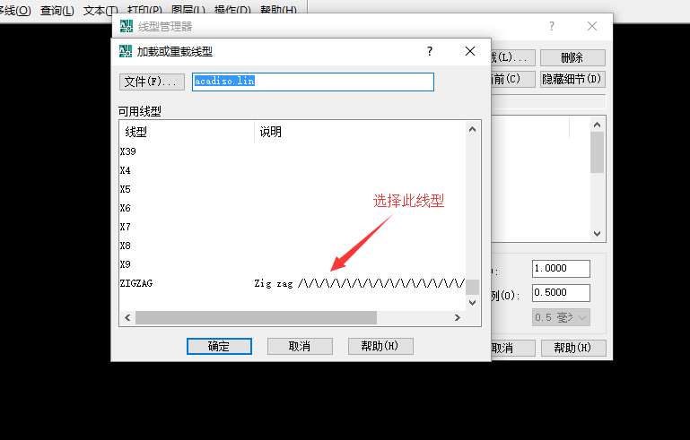Click the 线型管理器 title bar app icon
Image resolution: width=690 pixels, height=440 pixels.
tap(127, 26)
